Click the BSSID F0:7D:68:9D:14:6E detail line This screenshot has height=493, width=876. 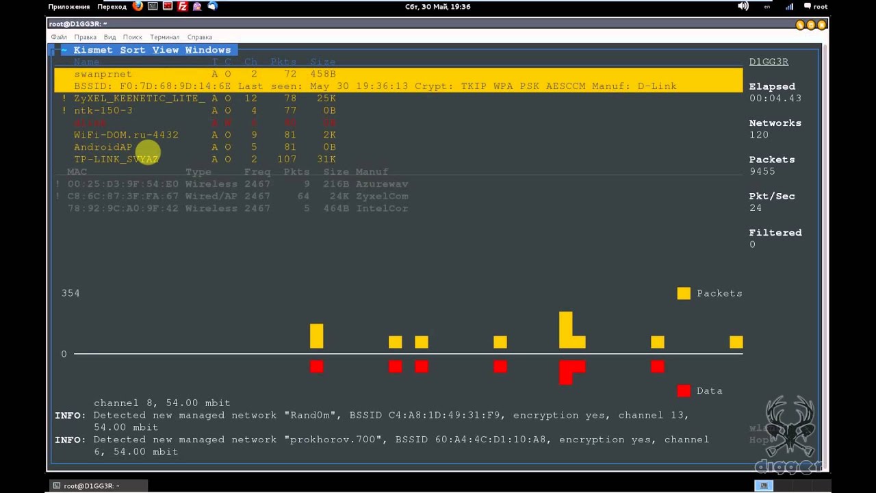[x=398, y=86]
